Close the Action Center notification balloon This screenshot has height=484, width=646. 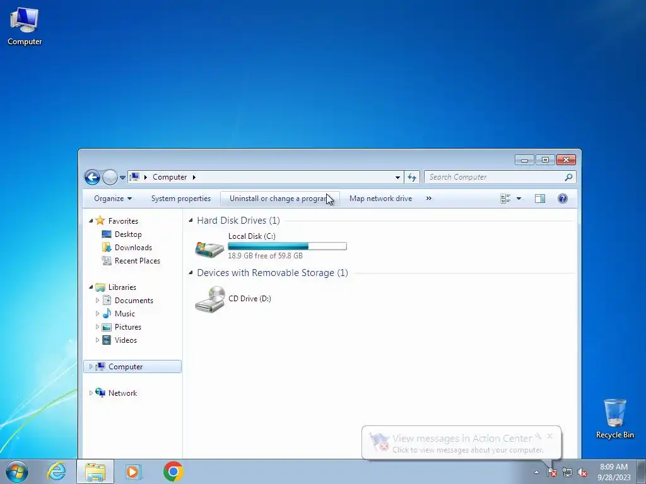point(549,436)
